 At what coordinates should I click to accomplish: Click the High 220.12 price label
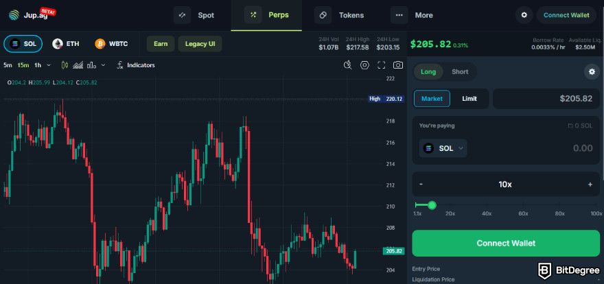pos(386,99)
